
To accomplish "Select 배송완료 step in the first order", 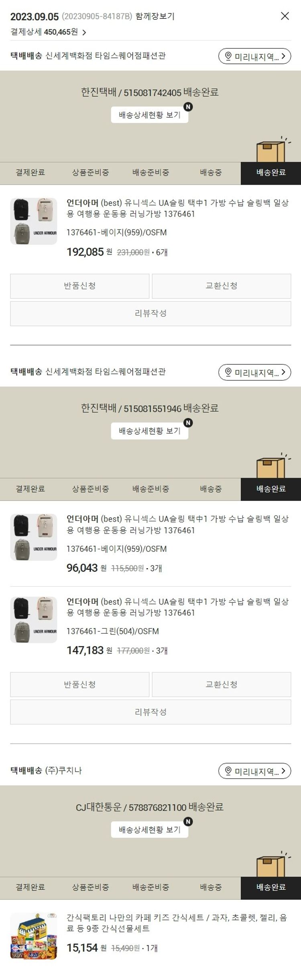I will coord(271,173).
